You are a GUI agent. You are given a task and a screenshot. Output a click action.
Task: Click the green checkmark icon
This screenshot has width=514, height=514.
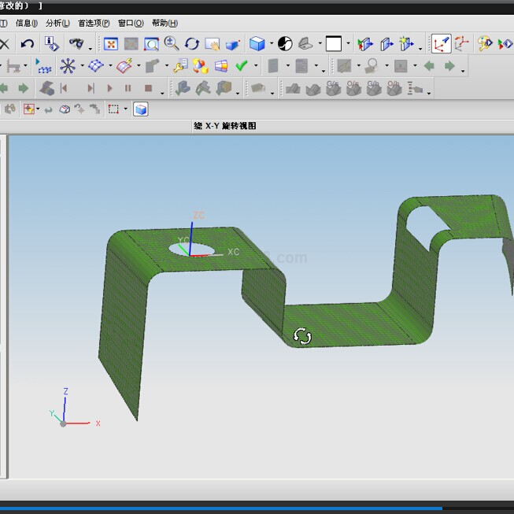(x=242, y=66)
